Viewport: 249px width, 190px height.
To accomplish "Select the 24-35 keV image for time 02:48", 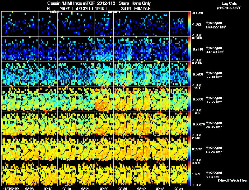I will [160, 124].
